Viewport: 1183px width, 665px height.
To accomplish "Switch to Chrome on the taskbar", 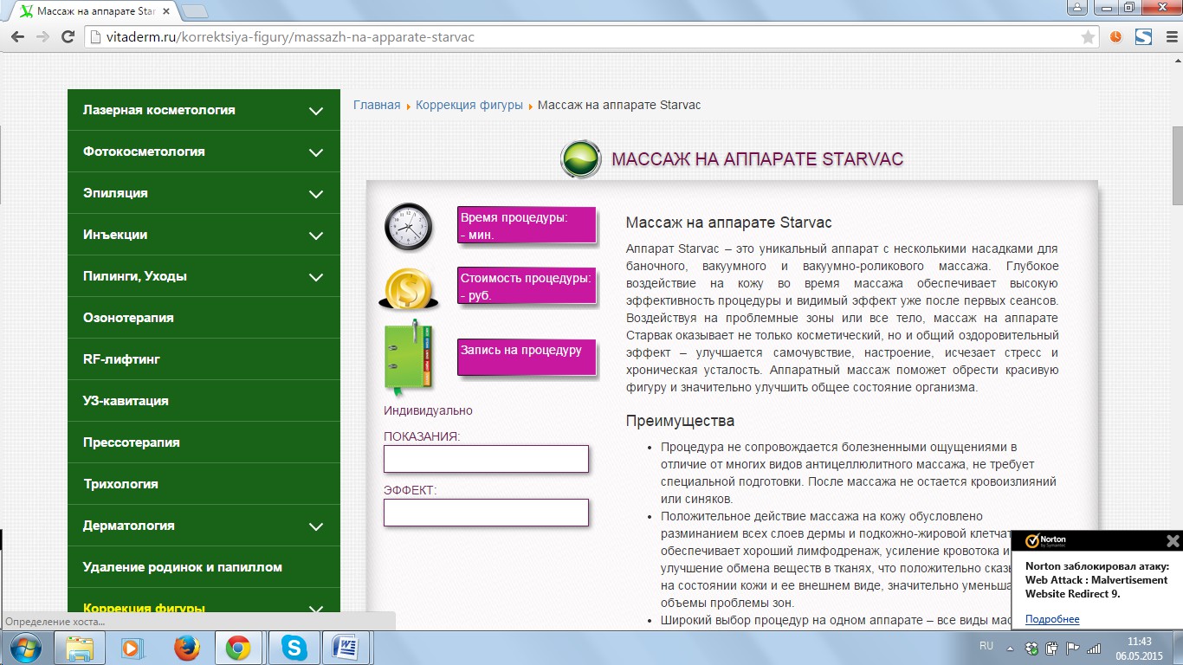I will click(x=238, y=648).
